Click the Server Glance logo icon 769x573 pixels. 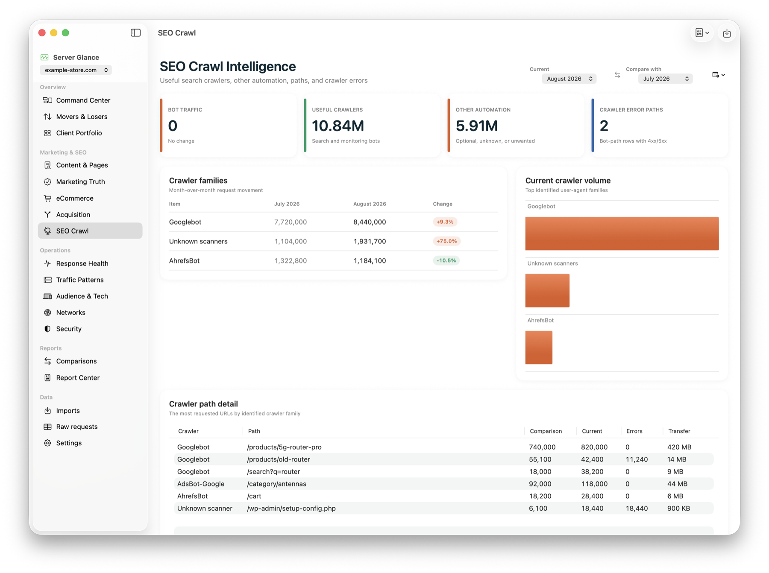44,57
